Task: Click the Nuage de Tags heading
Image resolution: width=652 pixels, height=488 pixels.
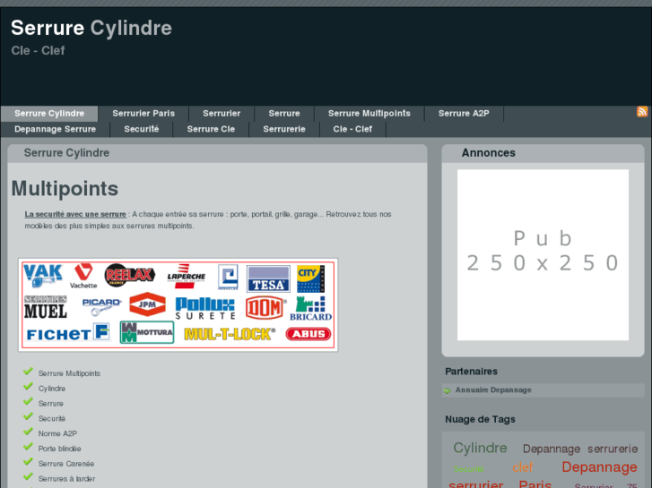Action: (480, 419)
